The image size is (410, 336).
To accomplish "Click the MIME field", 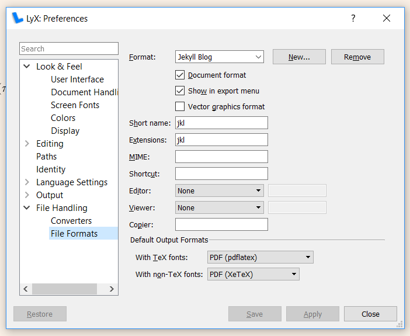I will [x=221, y=157].
